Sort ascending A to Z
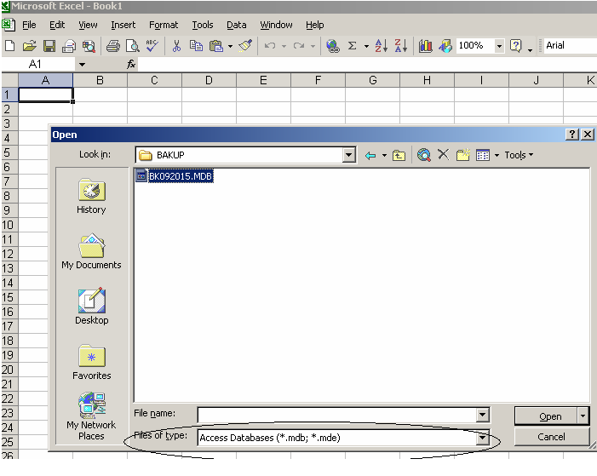This screenshot has height=476, width=597. point(382,46)
